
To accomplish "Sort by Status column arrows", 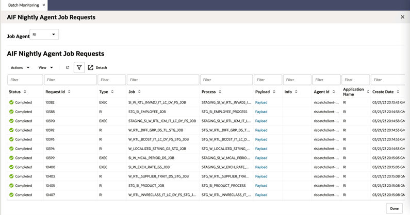I will [x=25, y=92].
